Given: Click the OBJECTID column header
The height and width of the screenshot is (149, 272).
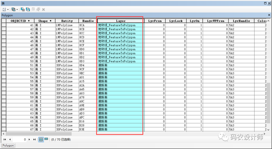Looking at the screenshot, I should click(20, 21).
